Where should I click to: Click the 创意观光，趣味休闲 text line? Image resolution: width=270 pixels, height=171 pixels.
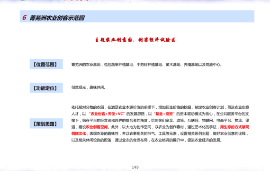(88, 87)
